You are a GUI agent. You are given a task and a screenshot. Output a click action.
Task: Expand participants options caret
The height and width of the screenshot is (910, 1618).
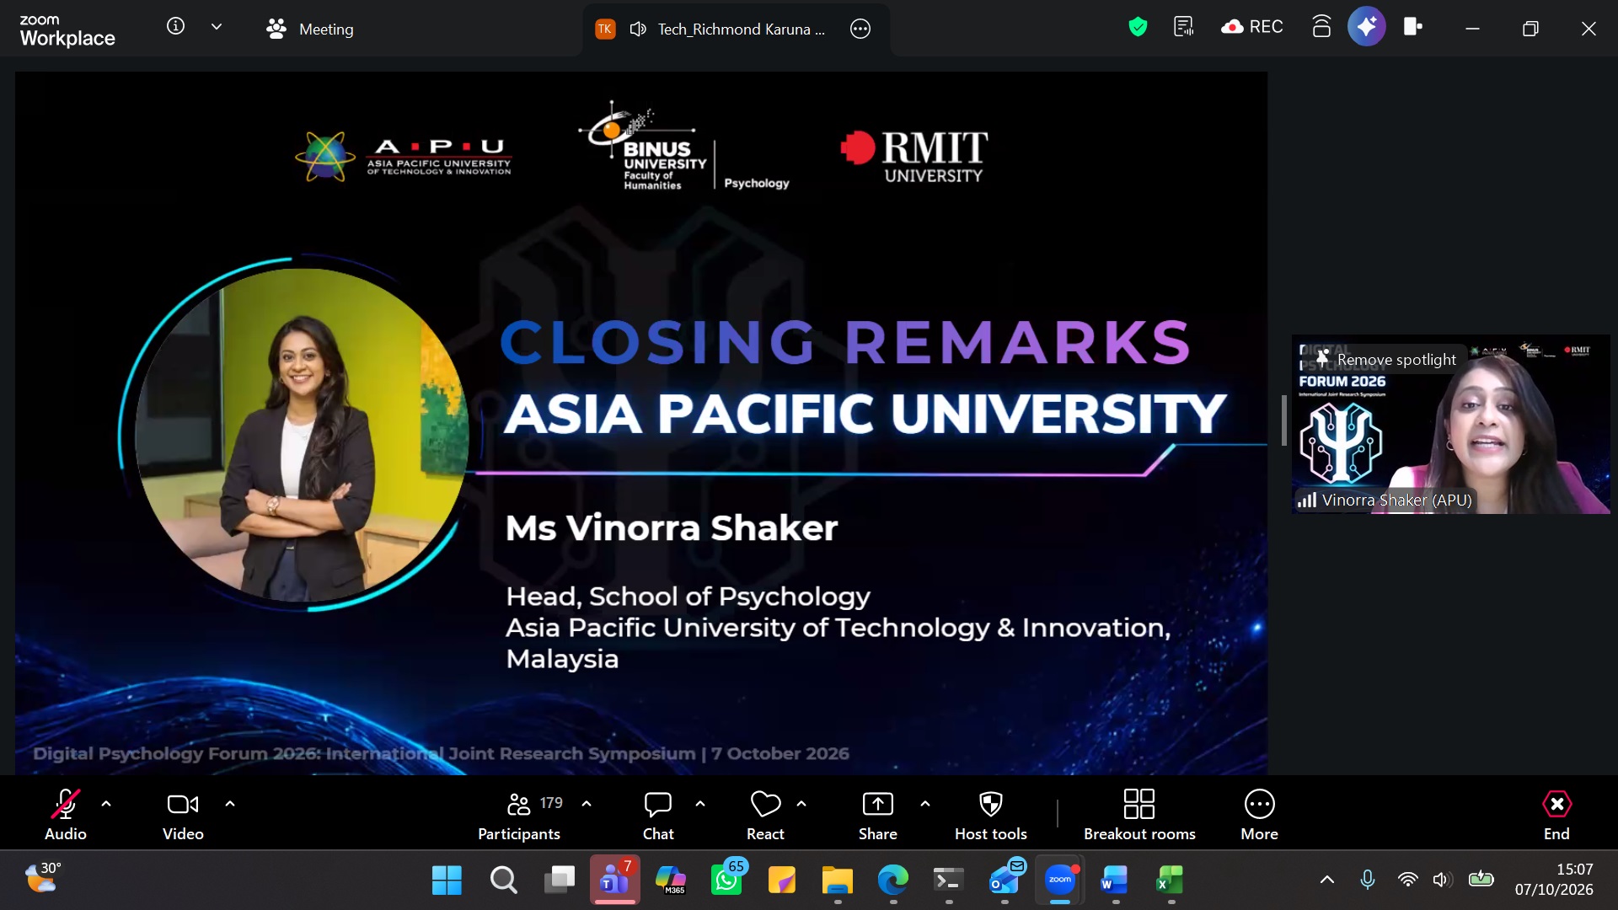click(x=587, y=804)
